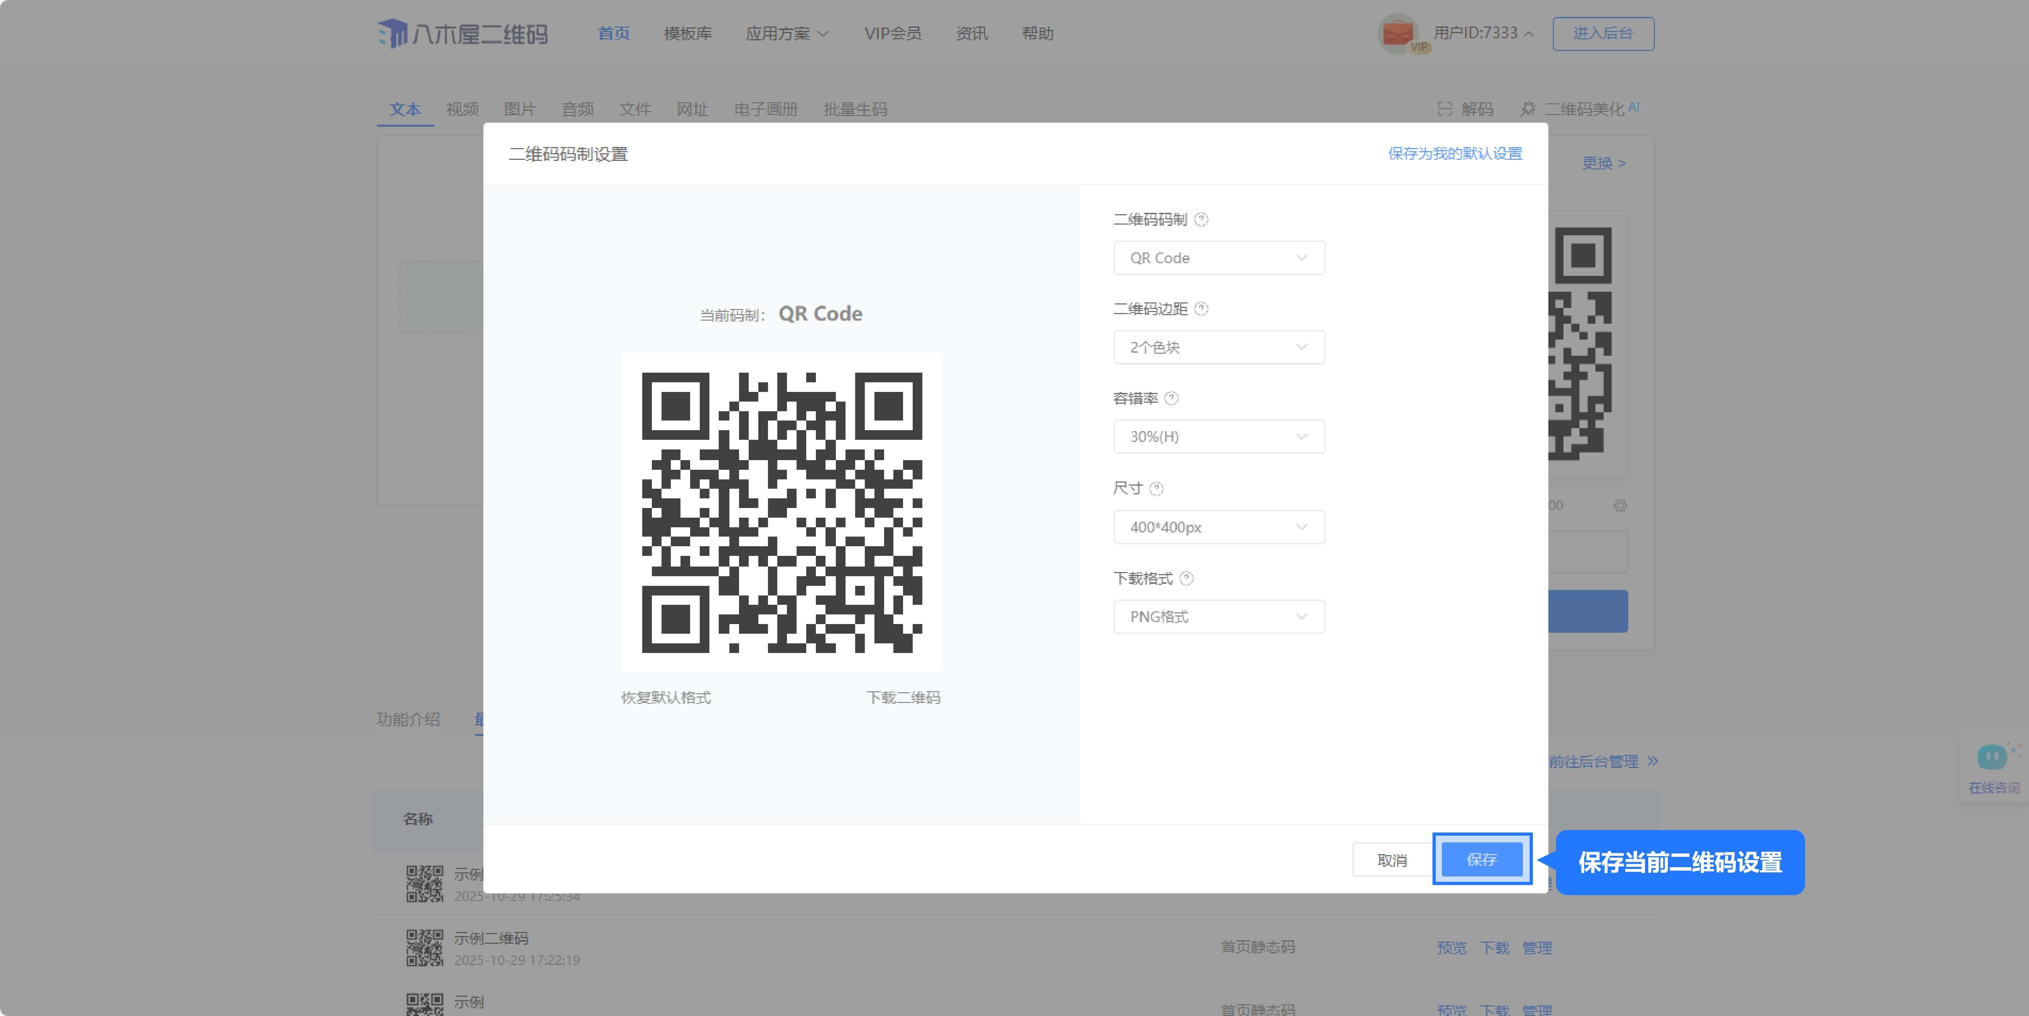
Task: Click the 八木屋二维码 logo
Action: [x=462, y=34]
